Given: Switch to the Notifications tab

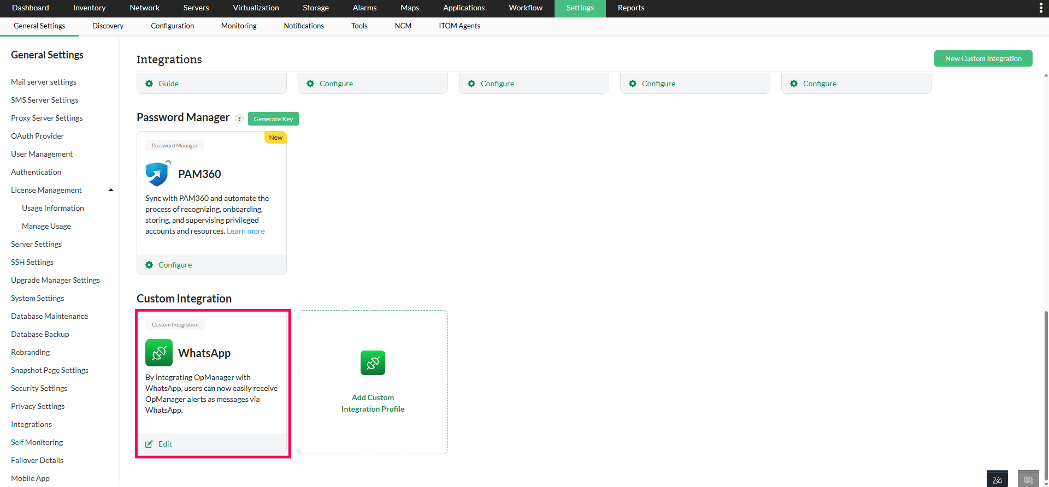Looking at the screenshot, I should pos(304,26).
